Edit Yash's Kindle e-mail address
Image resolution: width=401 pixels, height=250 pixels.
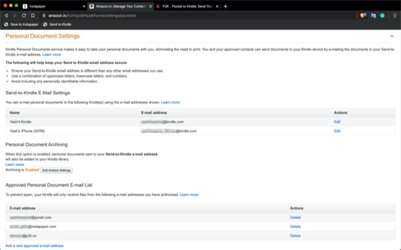337,122
